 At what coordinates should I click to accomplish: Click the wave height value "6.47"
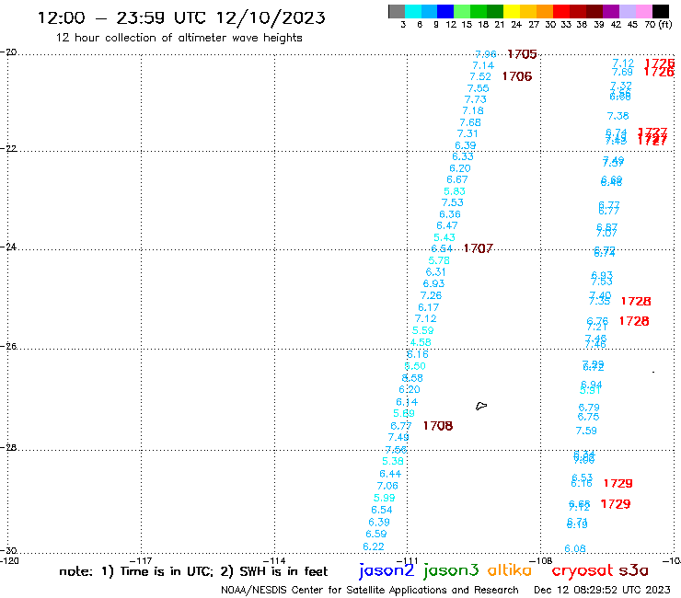pyautogui.click(x=447, y=225)
